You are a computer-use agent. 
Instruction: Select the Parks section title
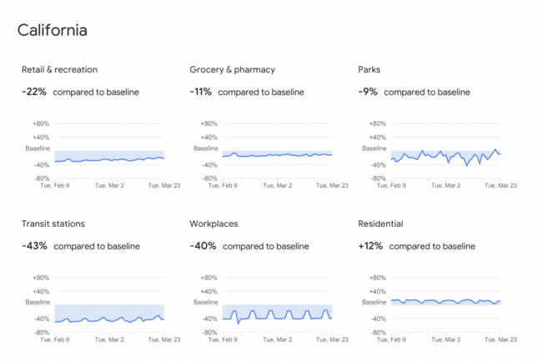tap(369, 69)
